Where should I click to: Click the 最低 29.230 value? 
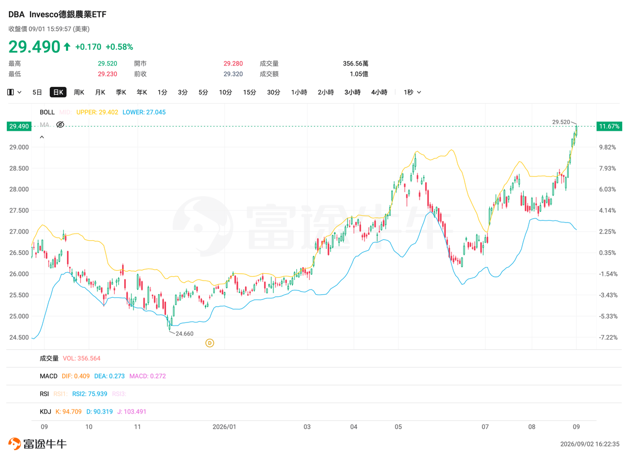coord(107,74)
